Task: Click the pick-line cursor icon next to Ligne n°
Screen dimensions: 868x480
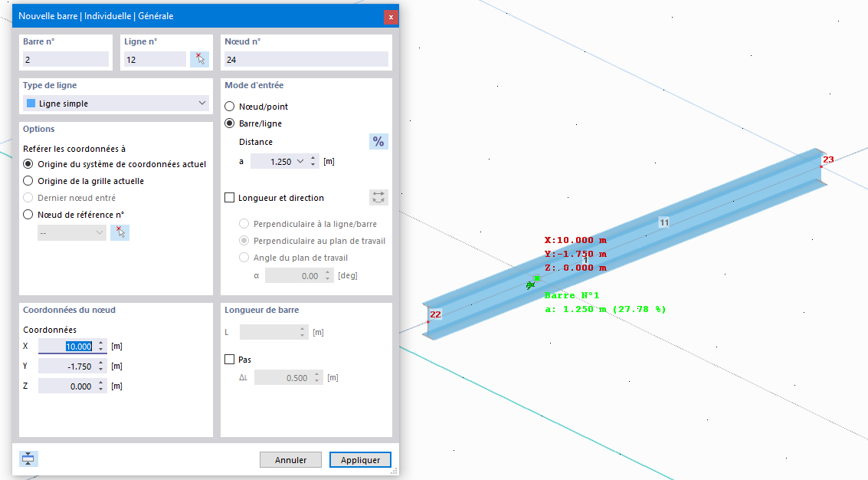Action: [x=200, y=59]
